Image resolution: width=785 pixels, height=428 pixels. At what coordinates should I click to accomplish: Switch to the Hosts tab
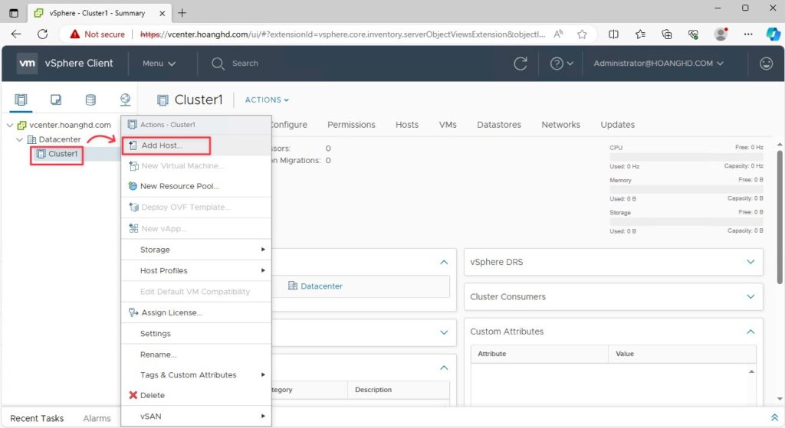point(406,125)
